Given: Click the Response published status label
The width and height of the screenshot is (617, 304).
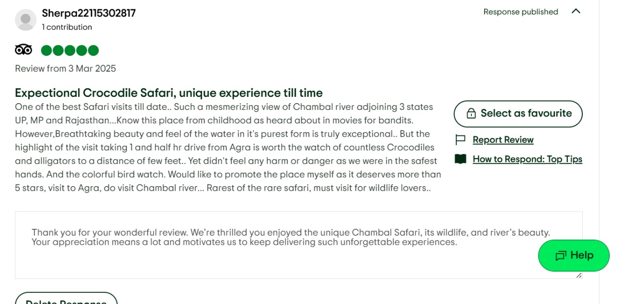Looking at the screenshot, I should (521, 12).
